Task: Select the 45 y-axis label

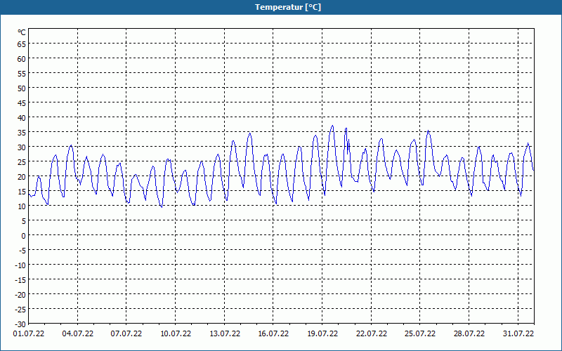Action: tap(22, 103)
